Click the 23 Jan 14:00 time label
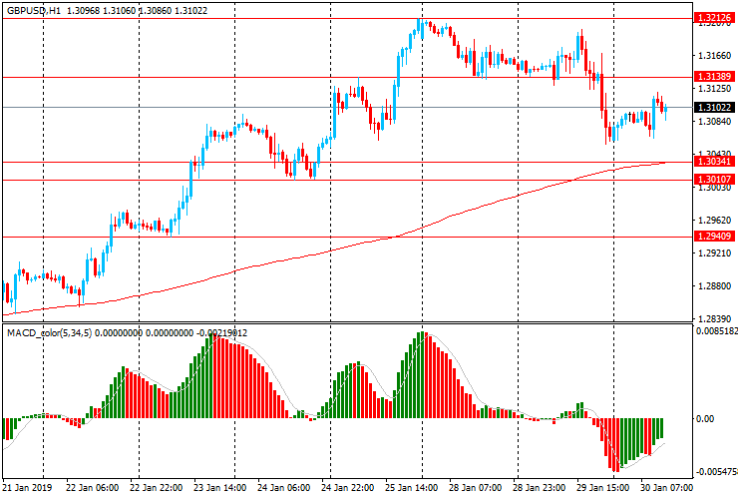Screen dimensions: 738x499 coord(221,489)
